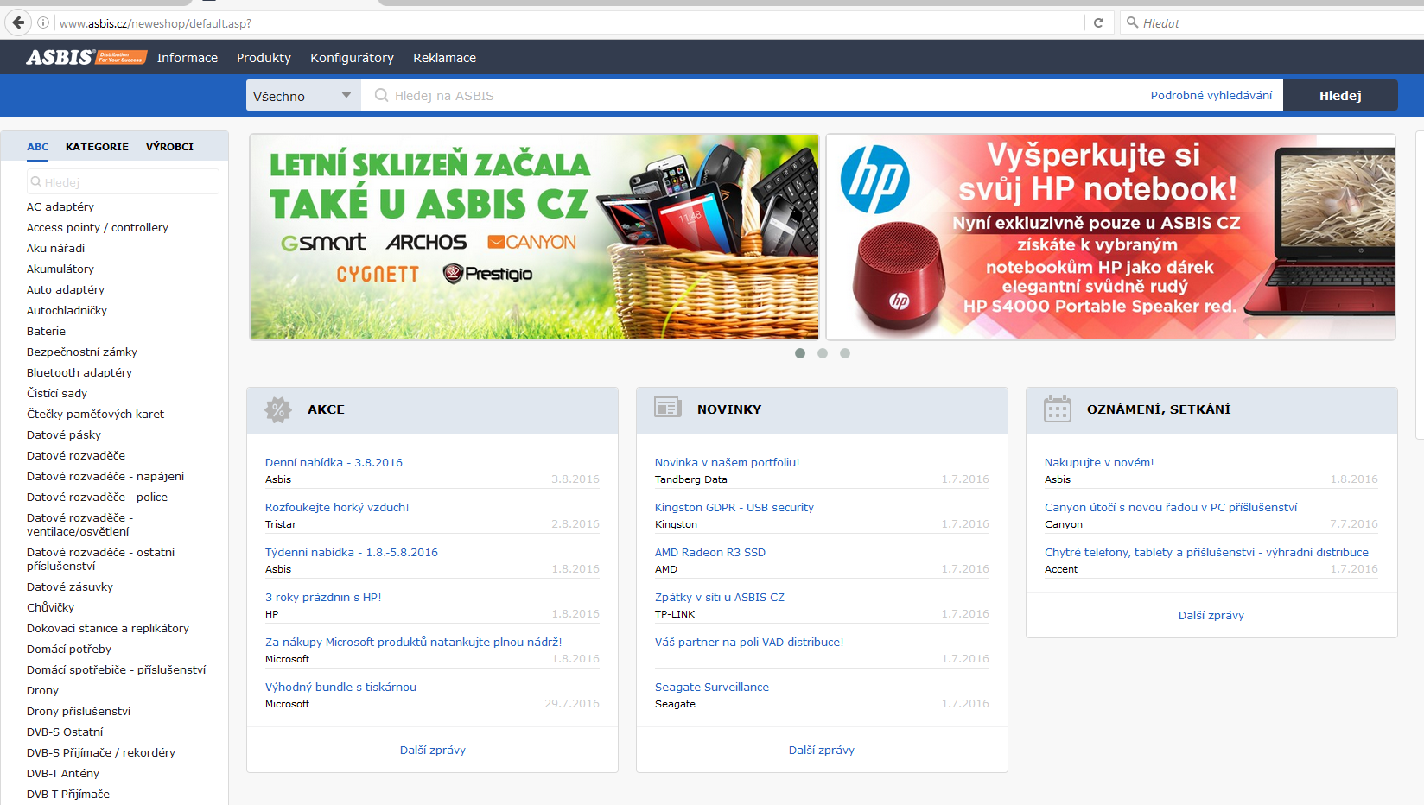Open Zpátky v síti u ASBIS CZ article

pyautogui.click(x=720, y=598)
